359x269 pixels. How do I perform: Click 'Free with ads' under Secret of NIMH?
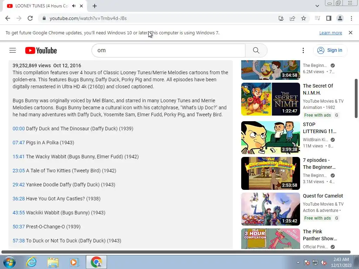pyautogui.click(x=317, y=115)
